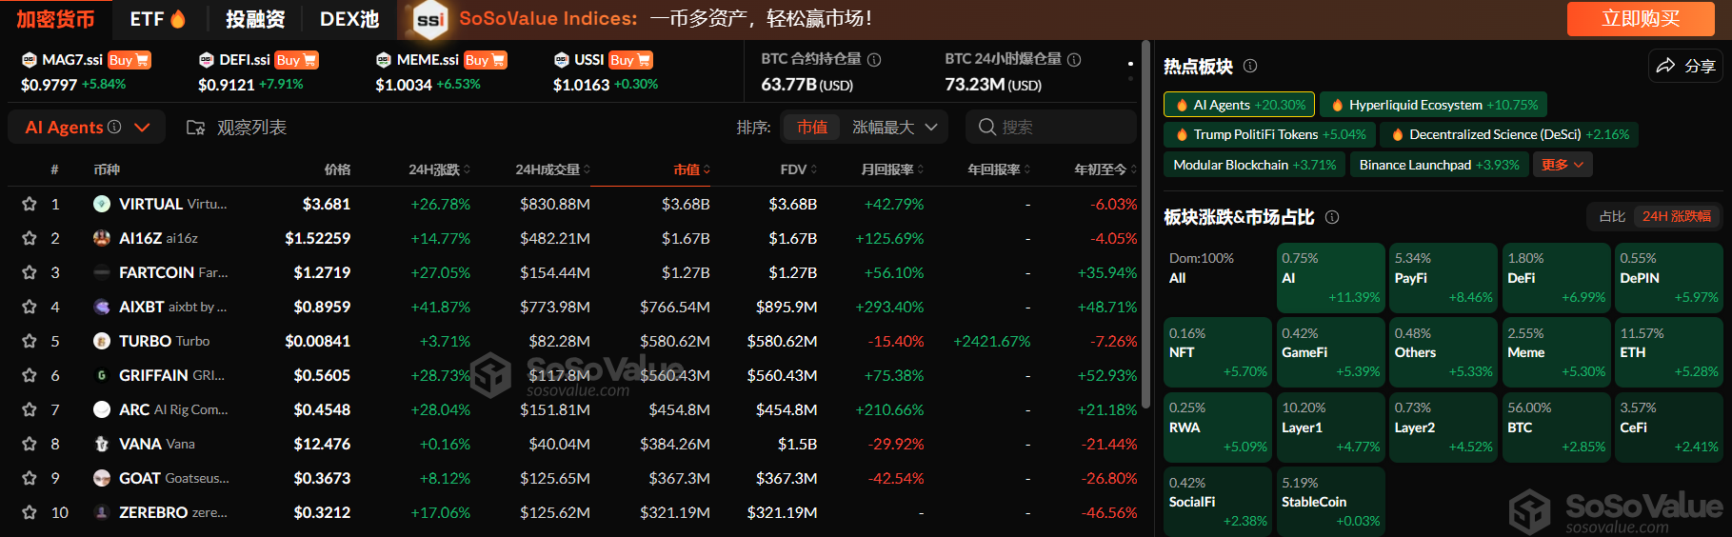Select the Hyperliquid Ecosystem sector tag
The height and width of the screenshot is (537, 1732).
pos(1434,105)
